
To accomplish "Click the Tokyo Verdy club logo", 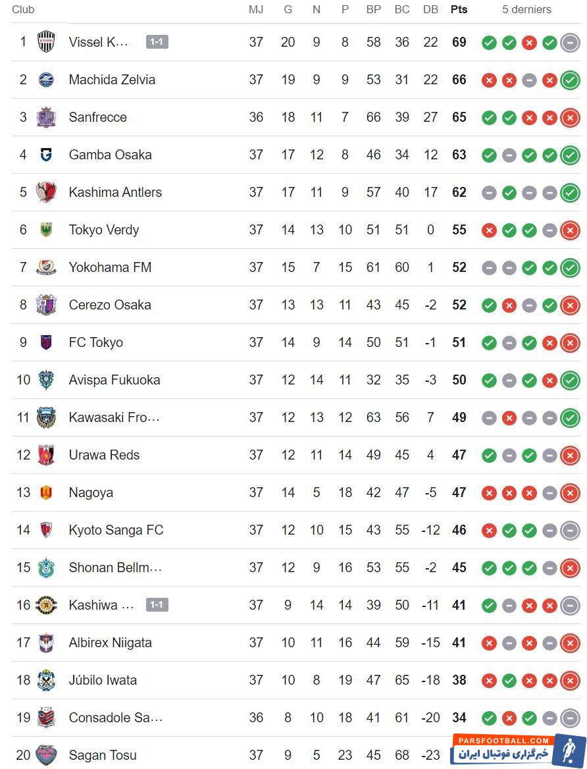I will 46,230.
